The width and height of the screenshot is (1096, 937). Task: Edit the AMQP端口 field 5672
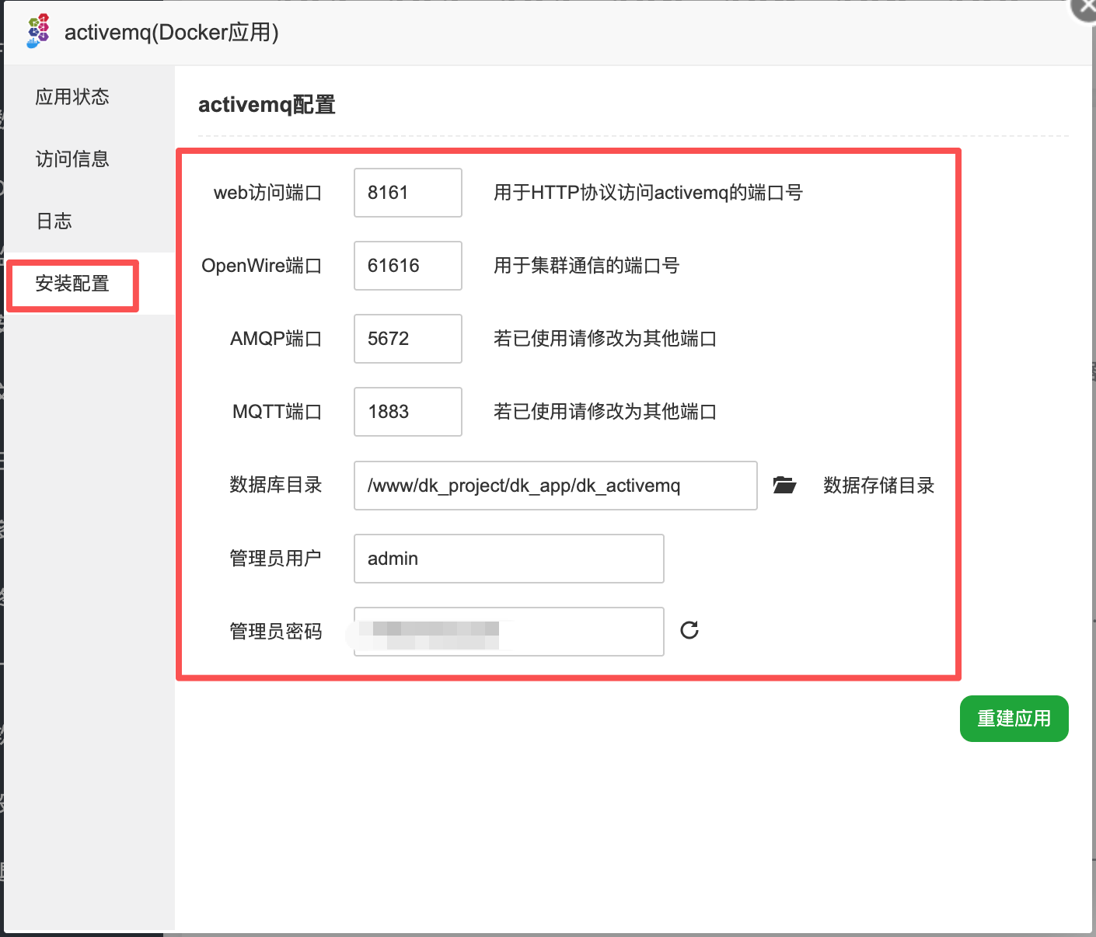pyautogui.click(x=408, y=339)
